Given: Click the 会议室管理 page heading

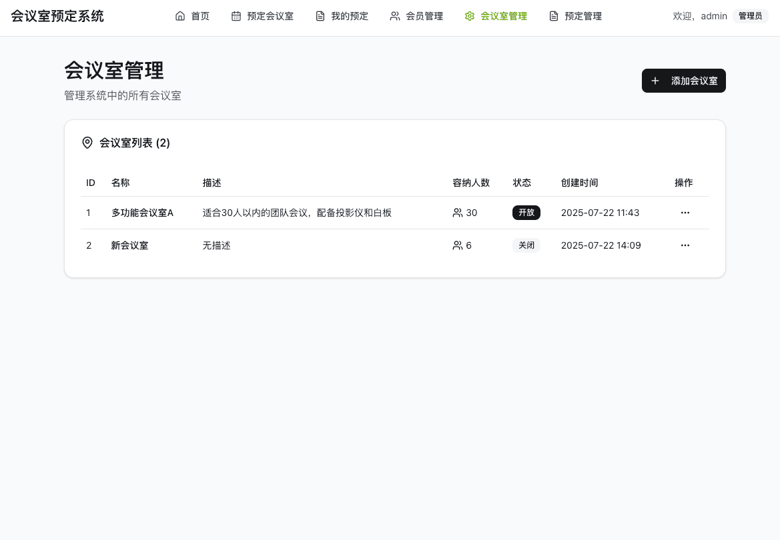Looking at the screenshot, I should pos(114,70).
